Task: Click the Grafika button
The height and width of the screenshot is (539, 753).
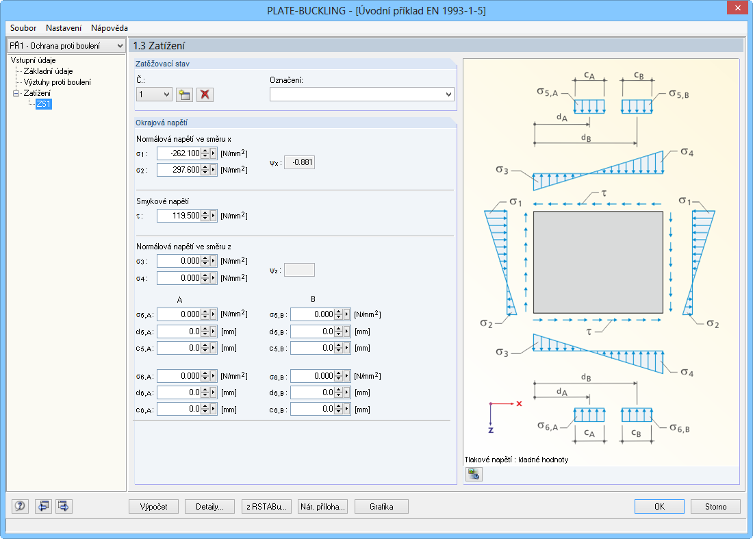Action: [x=381, y=506]
